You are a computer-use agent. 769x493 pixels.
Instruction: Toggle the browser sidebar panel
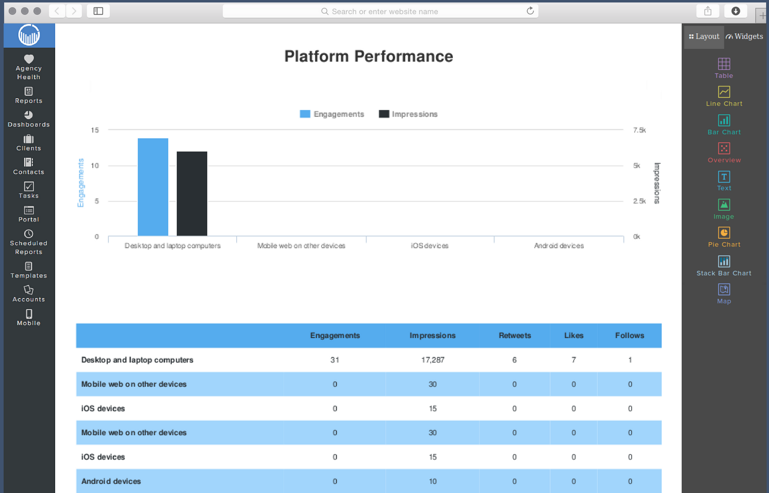(x=98, y=10)
